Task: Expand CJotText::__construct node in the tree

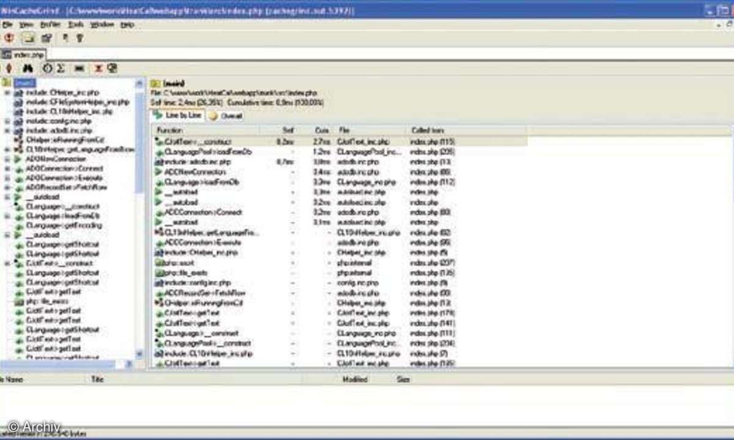Action: 7,263
